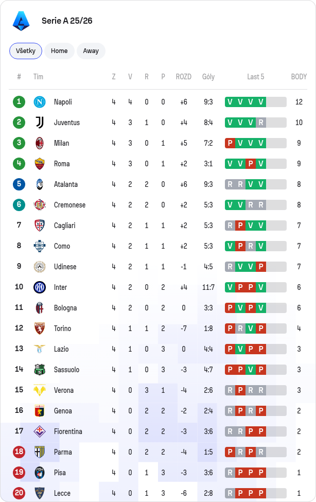316x502 pixels.
Task: Click Milan's red P last-match badge
Action: [230, 143]
